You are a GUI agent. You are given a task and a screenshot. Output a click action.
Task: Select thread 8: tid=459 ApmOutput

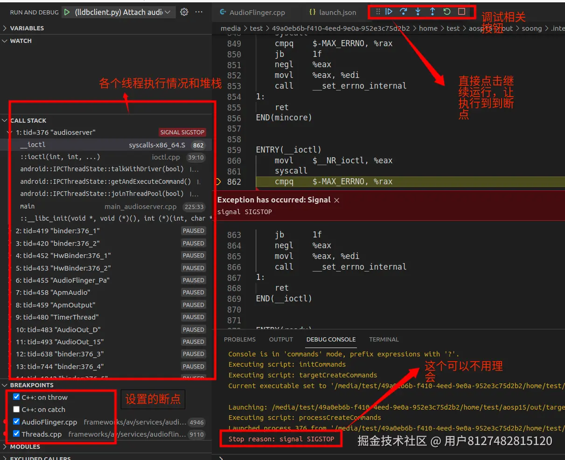(106, 305)
